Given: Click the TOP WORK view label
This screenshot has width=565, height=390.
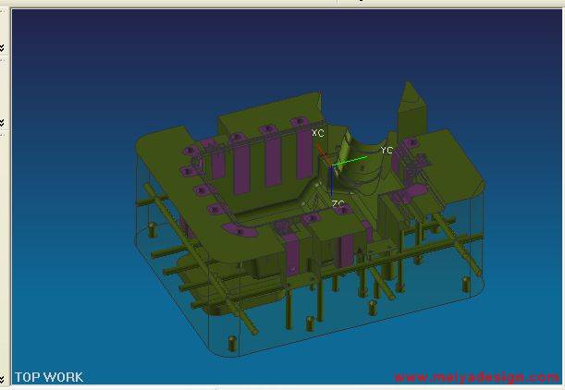Looking at the screenshot, I should coord(49,377).
